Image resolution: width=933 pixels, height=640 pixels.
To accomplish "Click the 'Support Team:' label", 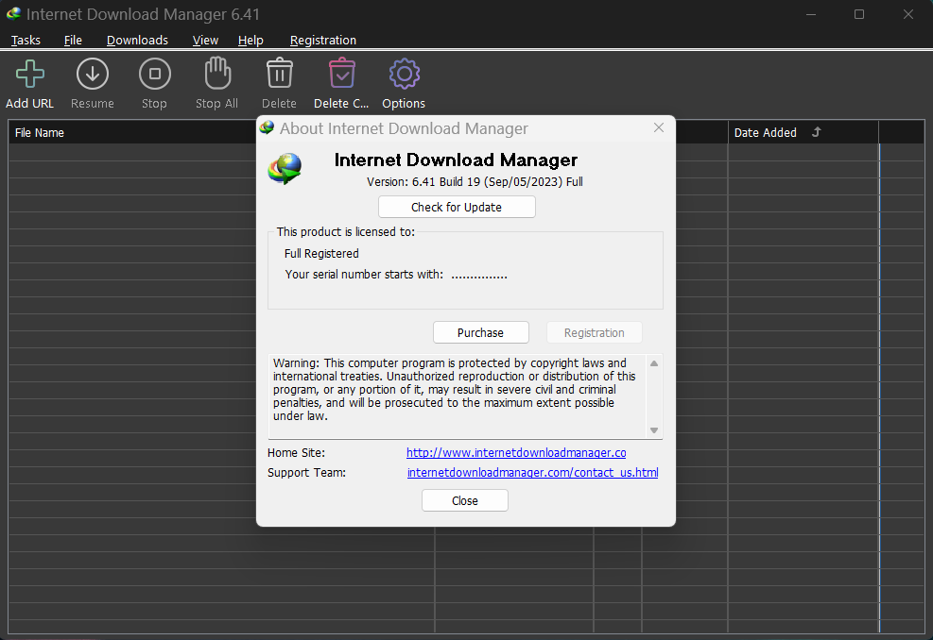I will coord(306,472).
